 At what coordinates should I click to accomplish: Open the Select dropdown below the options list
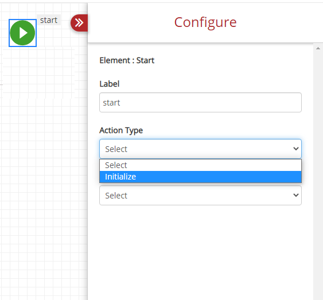click(x=200, y=195)
